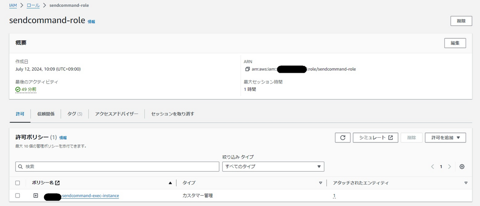Go to IAM breadcrumb link
Viewport: 480px width, 206px height.
click(x=13, y=6)
